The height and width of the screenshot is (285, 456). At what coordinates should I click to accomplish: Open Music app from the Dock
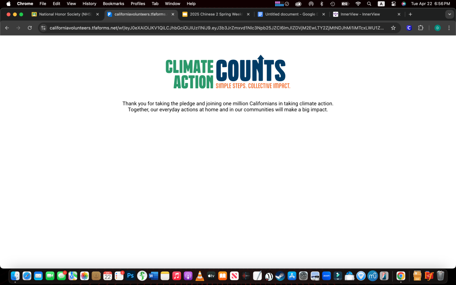(x=177, y=276)
